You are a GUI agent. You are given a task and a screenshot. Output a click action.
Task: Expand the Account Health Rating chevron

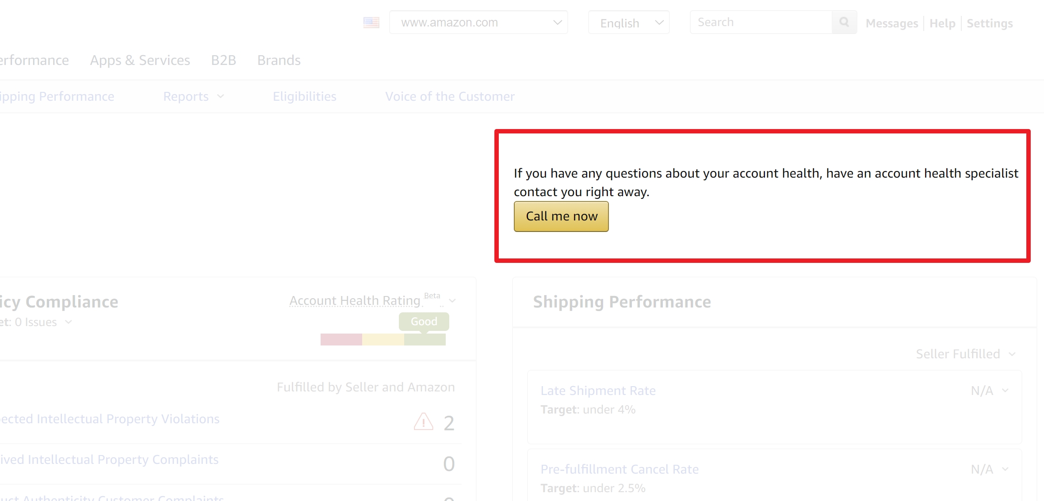point(452,301)
